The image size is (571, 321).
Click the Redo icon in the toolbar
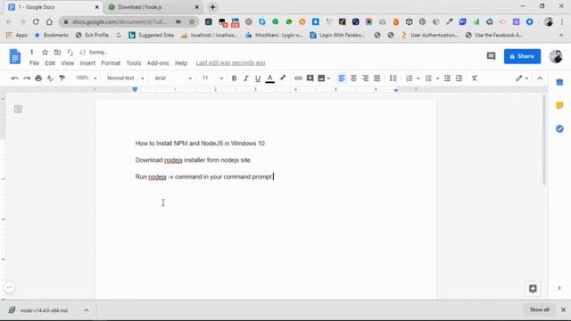[x=27, y=78]
